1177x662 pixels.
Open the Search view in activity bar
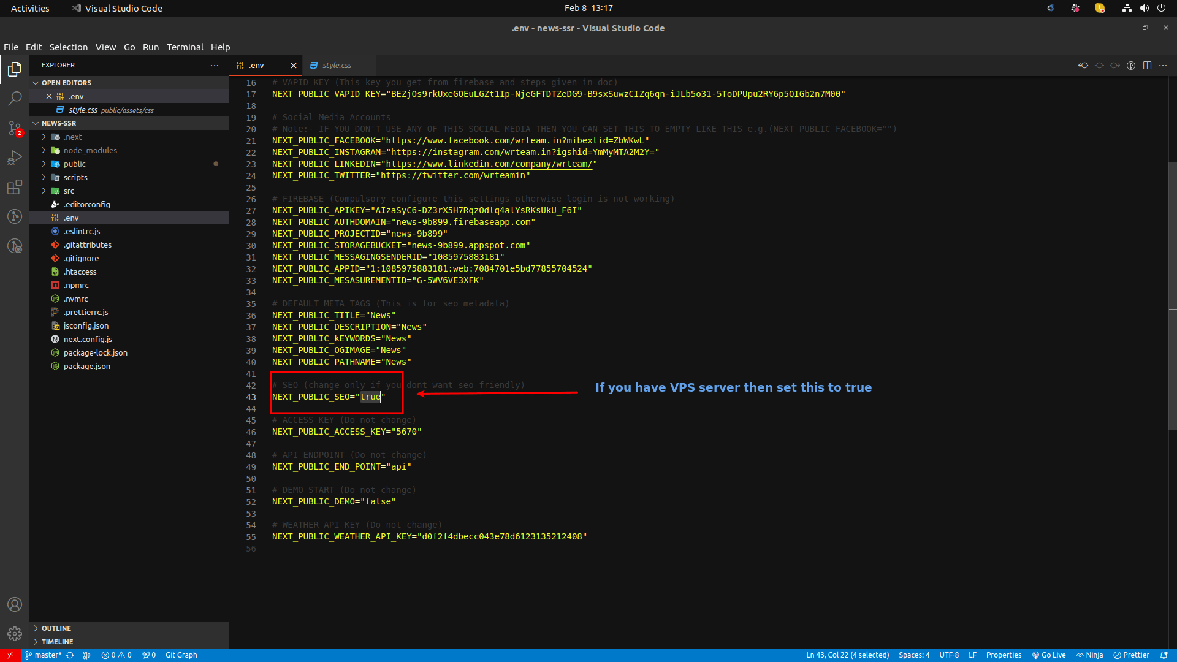click(15, 98)
